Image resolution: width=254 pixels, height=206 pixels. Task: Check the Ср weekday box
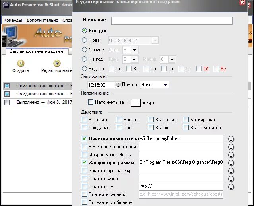coord(146,69)
